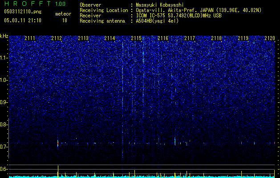Click the meteor count value 18
Screen dimensions: 280x178
tap(65, 20)
